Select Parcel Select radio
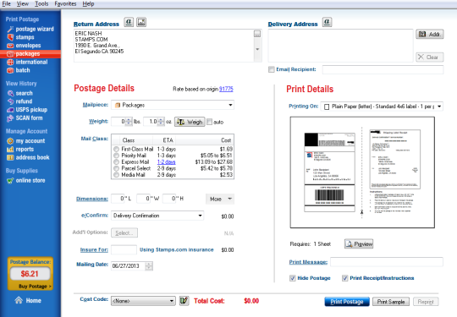Viewport: 457px width, 317px height. click(116, 168)
